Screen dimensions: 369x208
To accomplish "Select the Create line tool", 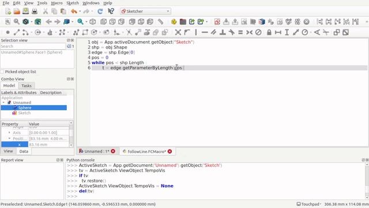I will [17, 32].
